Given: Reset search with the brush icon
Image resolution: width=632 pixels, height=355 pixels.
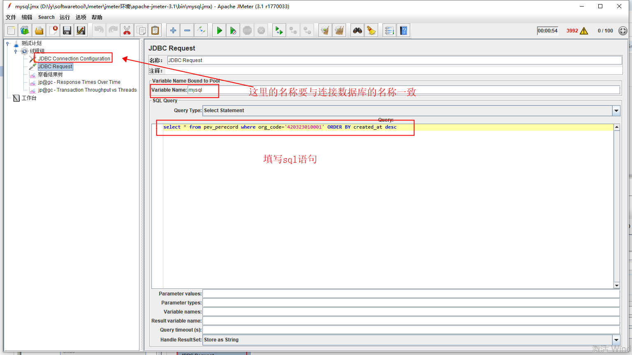Looking at the screenshot, I should 372,30.
